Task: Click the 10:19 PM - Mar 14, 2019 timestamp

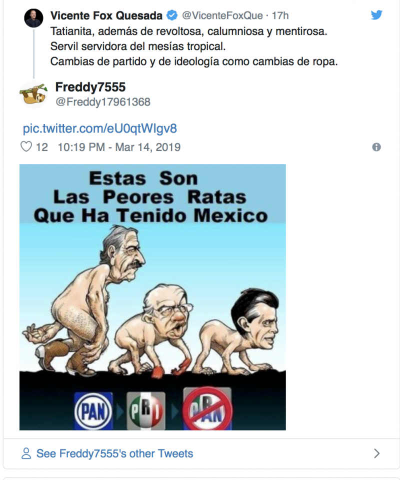Action: pos(119,147)
